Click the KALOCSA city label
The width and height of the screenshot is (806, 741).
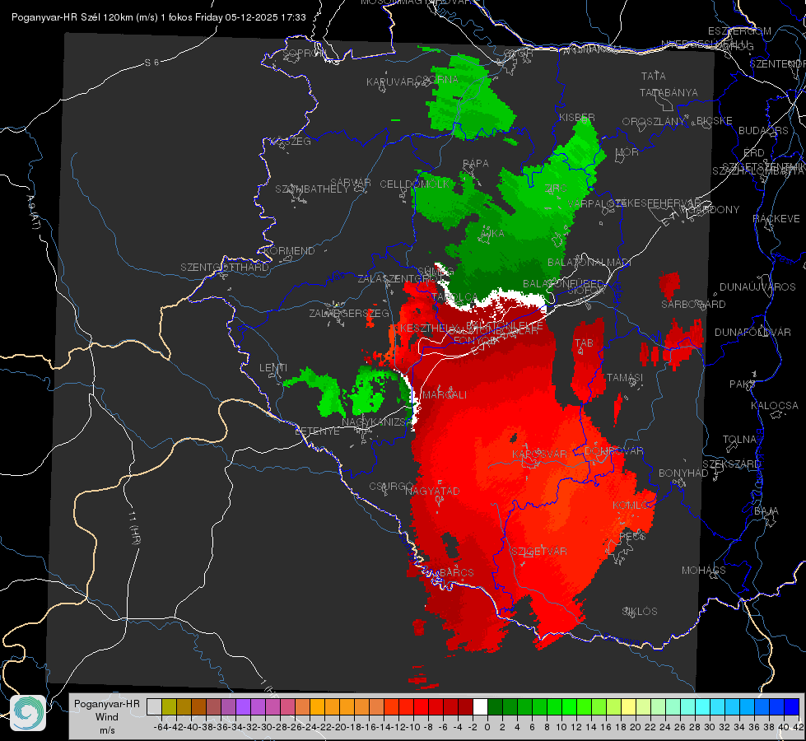[775, 406]
